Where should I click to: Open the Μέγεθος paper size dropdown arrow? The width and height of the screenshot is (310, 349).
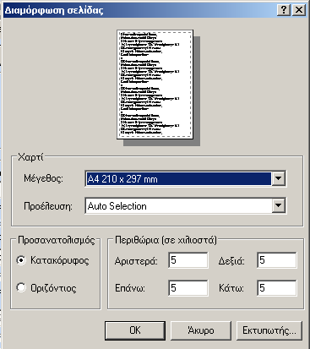[x=278, y=178]
